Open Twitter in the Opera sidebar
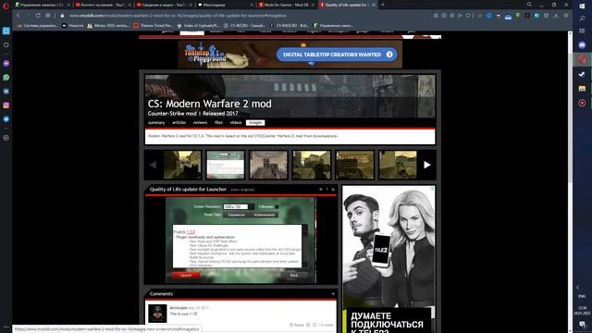Viewport: 592px width, 333px height. pyautogui.click(x=6, y=119)
